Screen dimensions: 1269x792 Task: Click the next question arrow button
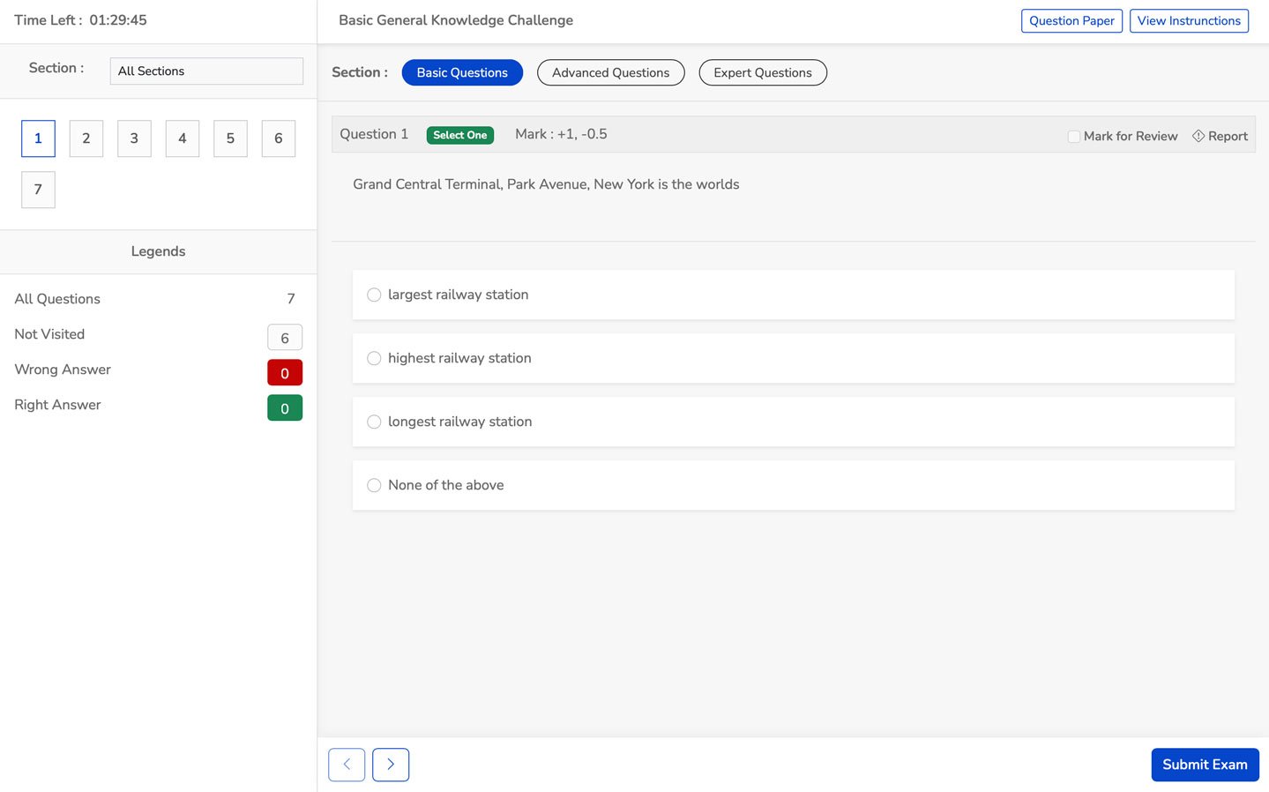click(x=390, y=765)
